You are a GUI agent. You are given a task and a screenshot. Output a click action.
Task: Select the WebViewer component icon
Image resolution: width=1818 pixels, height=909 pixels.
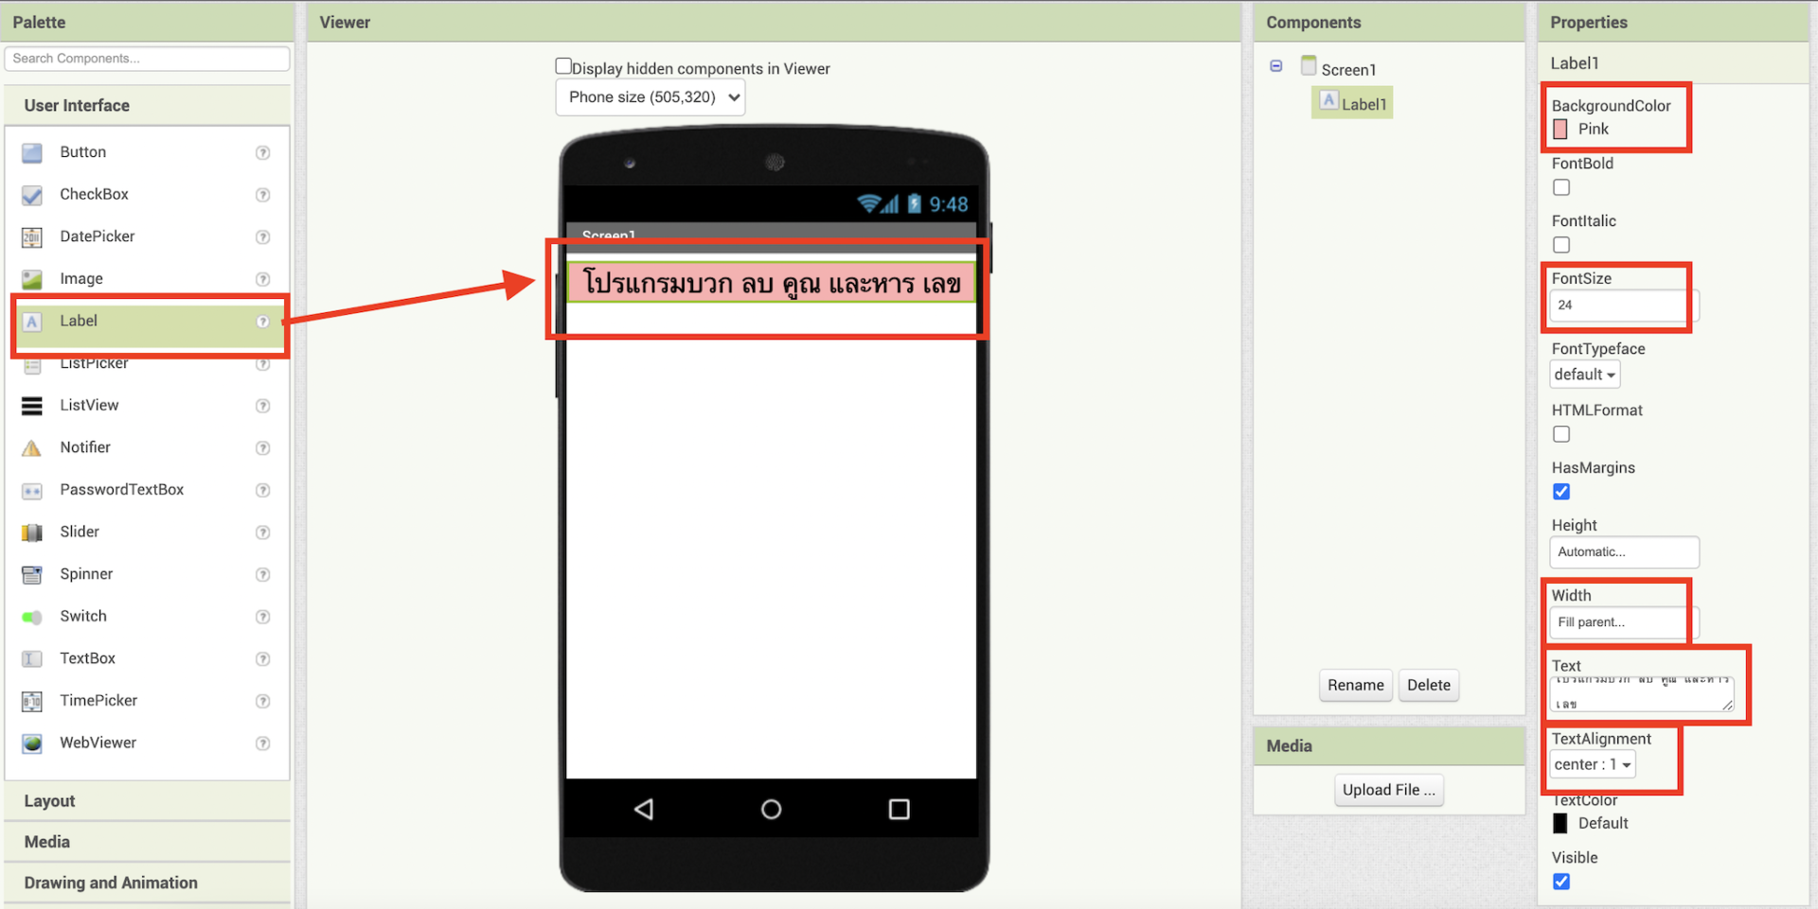pos(31,743)
